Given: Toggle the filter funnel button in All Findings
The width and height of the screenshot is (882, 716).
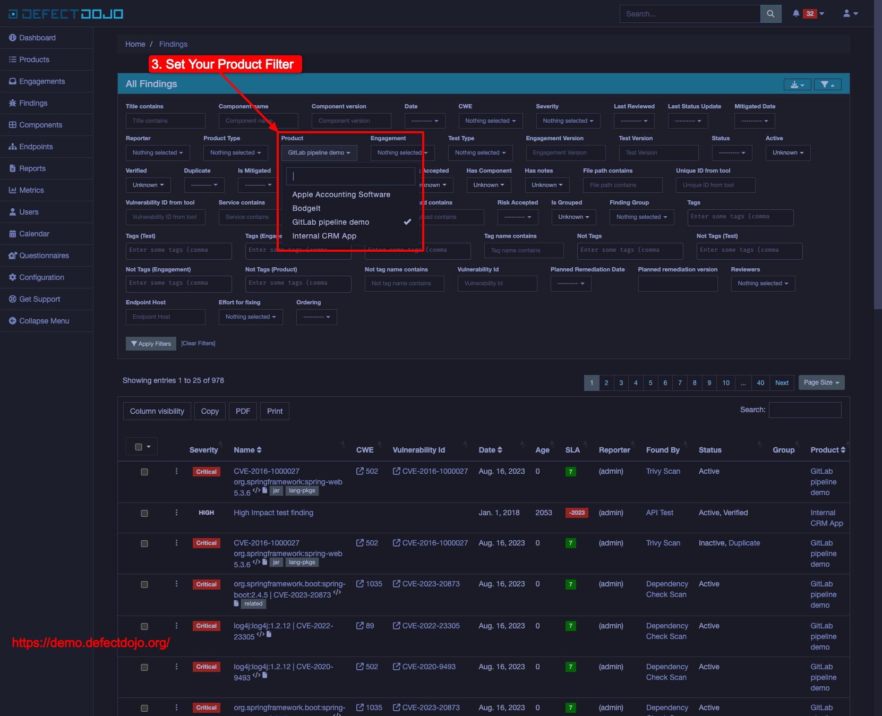Looking at the screenshot, I should tap(828, 84).
